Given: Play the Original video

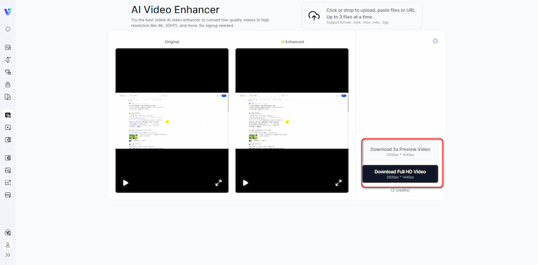Looking at the screenshot, I should point(126,183).
